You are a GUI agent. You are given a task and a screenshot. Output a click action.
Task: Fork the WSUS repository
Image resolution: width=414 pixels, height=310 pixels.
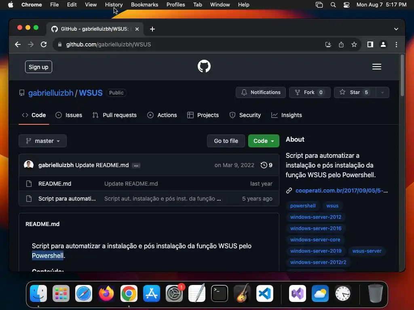click(x=310, y=92)
